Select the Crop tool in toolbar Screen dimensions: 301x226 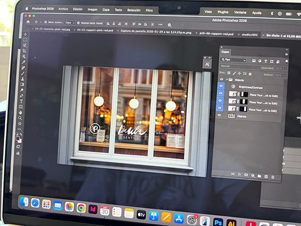pyautogui.click(x=24, y=51)
